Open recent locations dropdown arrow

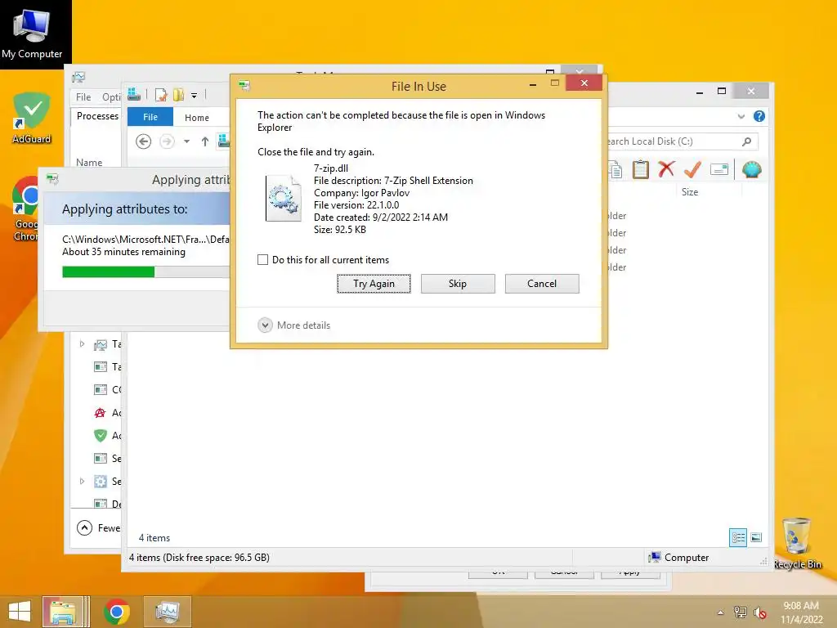187,141
